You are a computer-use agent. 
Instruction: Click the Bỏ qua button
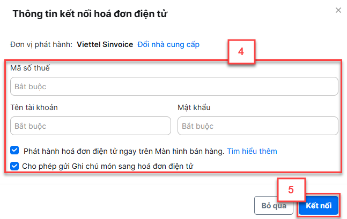tap(274, 206)
